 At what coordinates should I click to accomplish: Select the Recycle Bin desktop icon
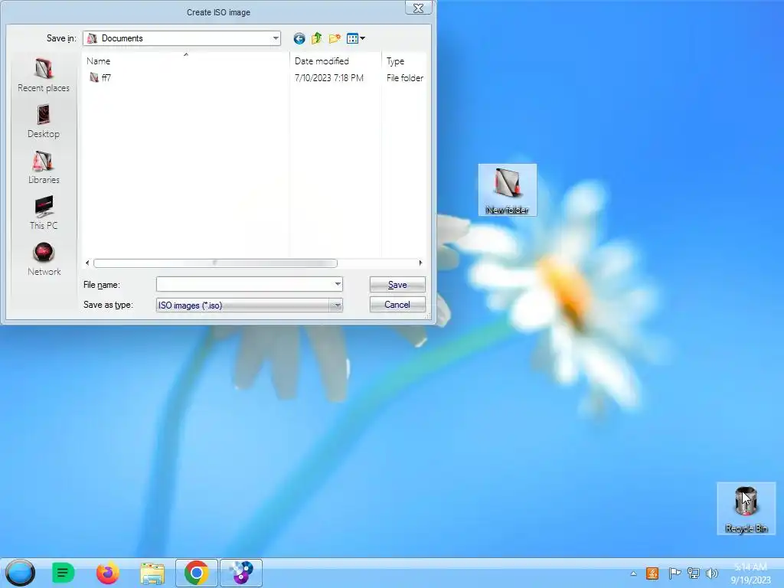pyautogui.click(x=746, y=508)
